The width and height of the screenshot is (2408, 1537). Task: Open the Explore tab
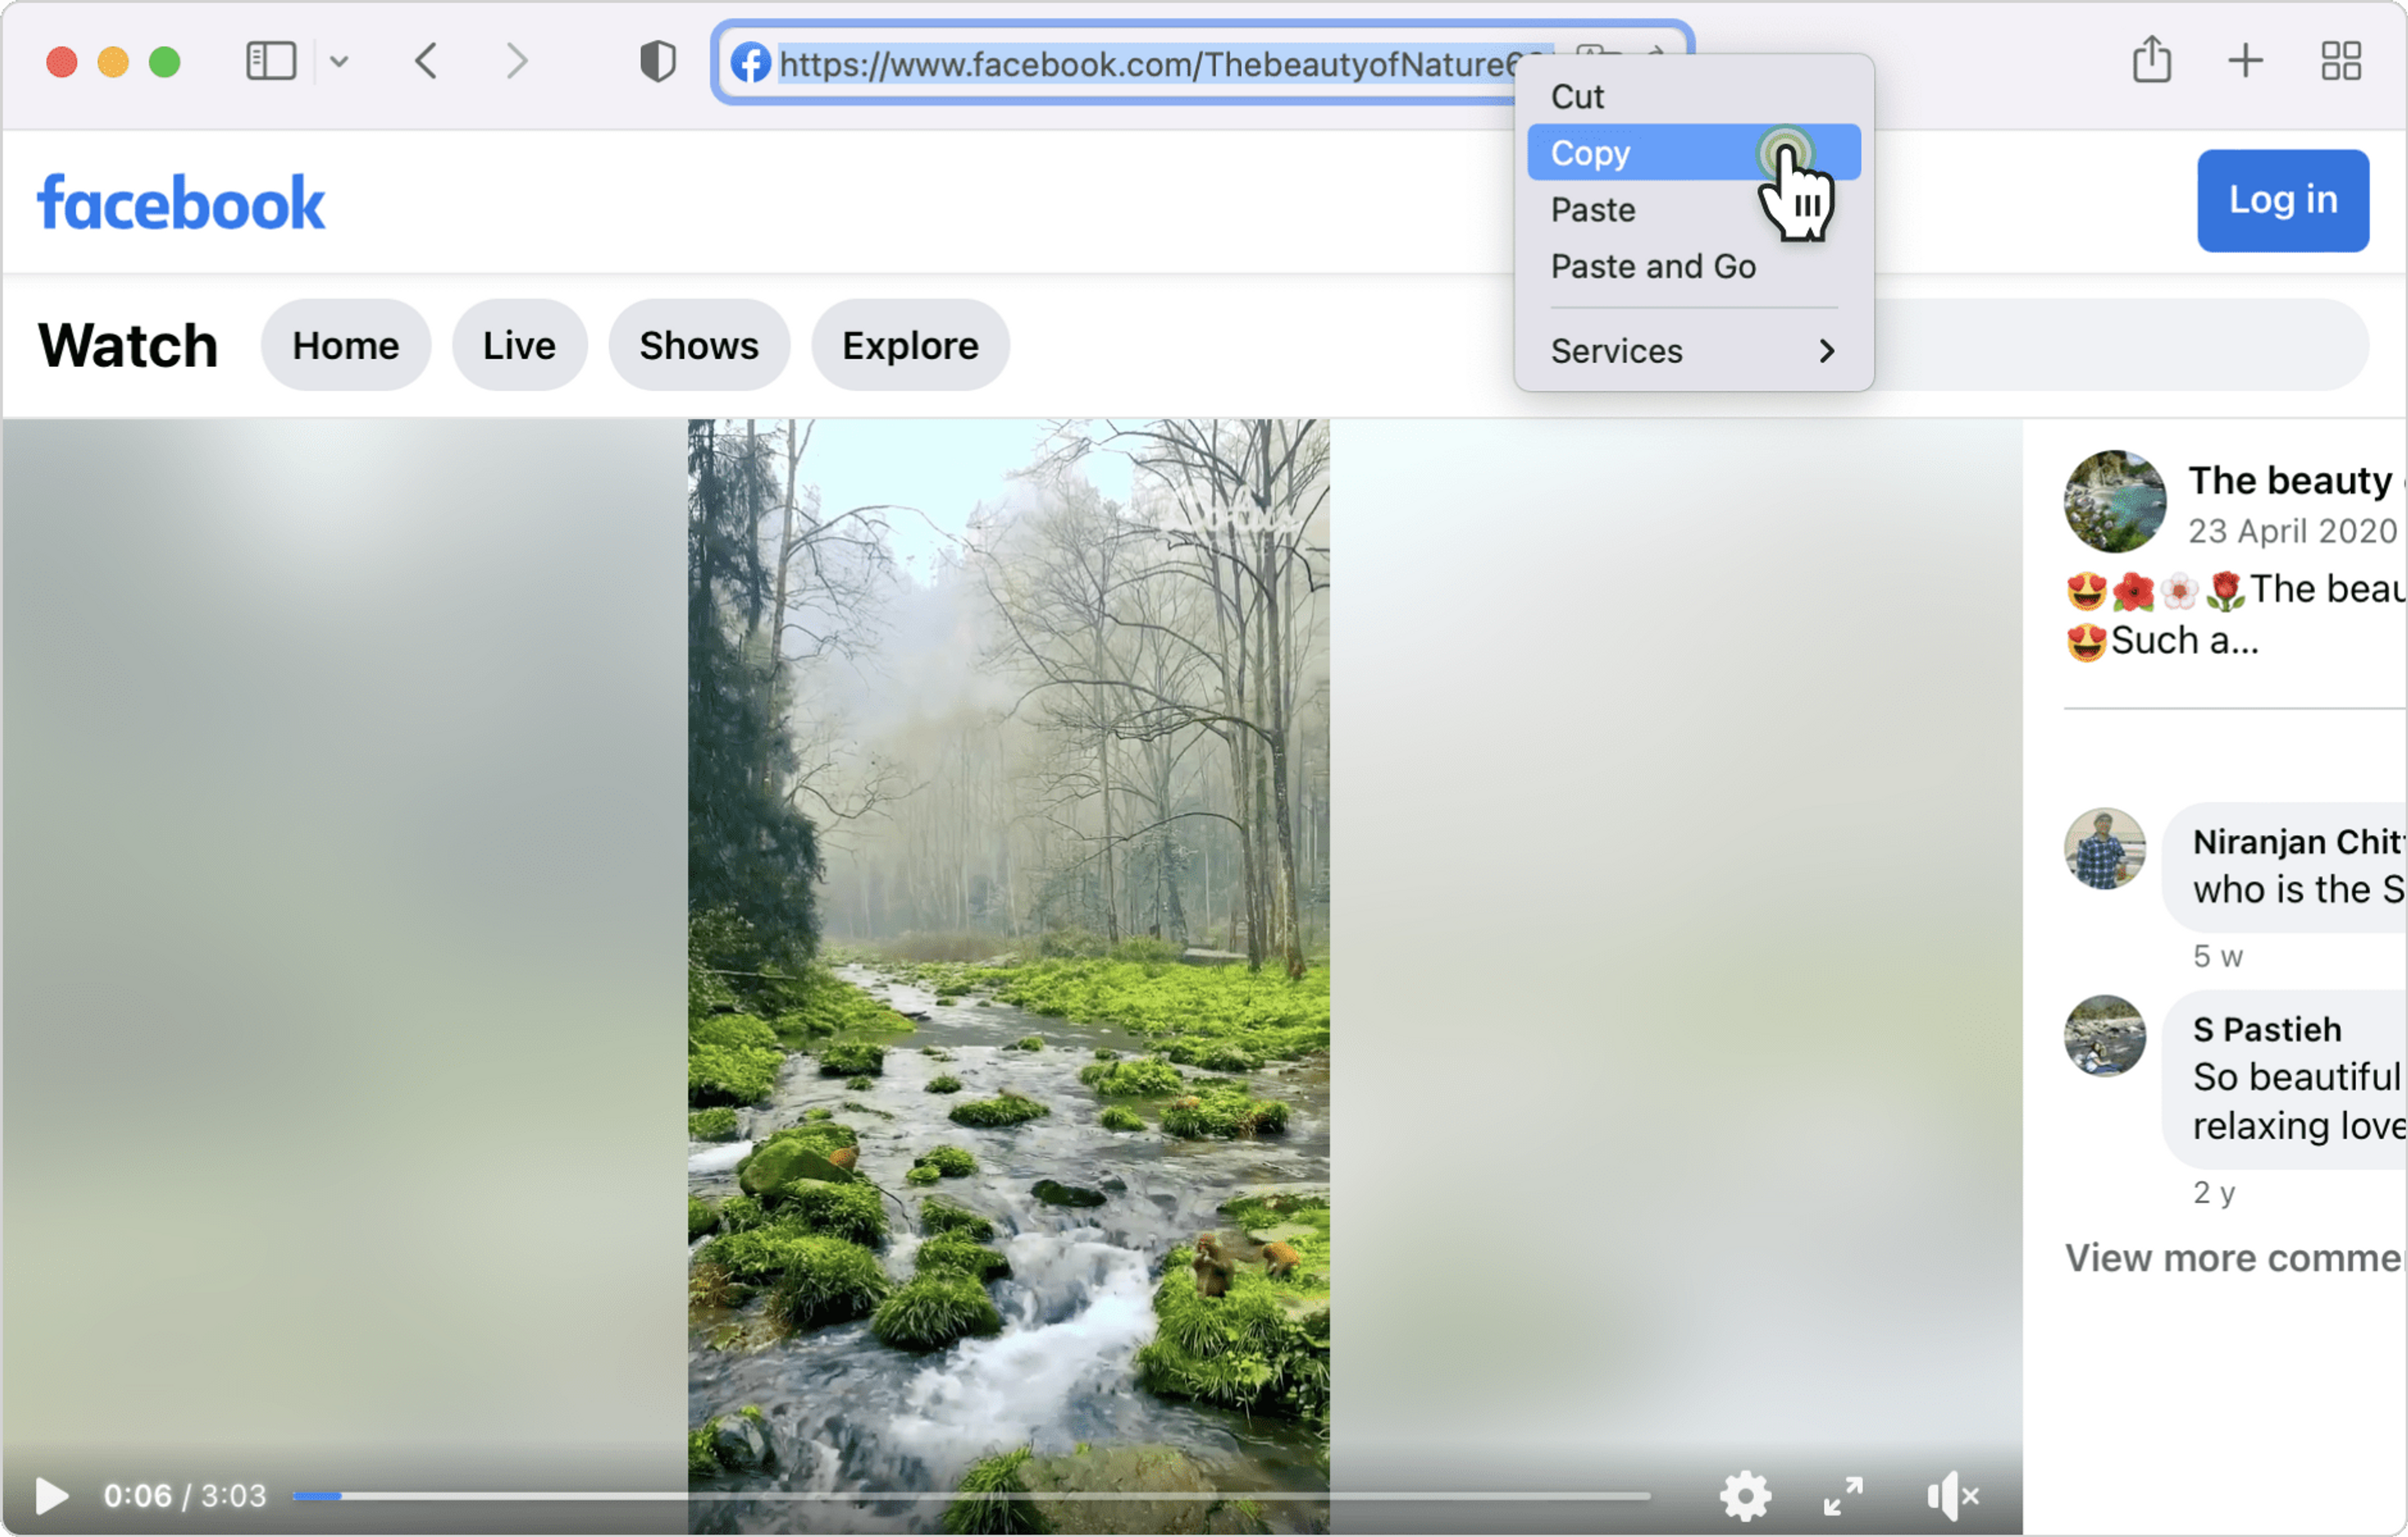[x=909, y=345]
